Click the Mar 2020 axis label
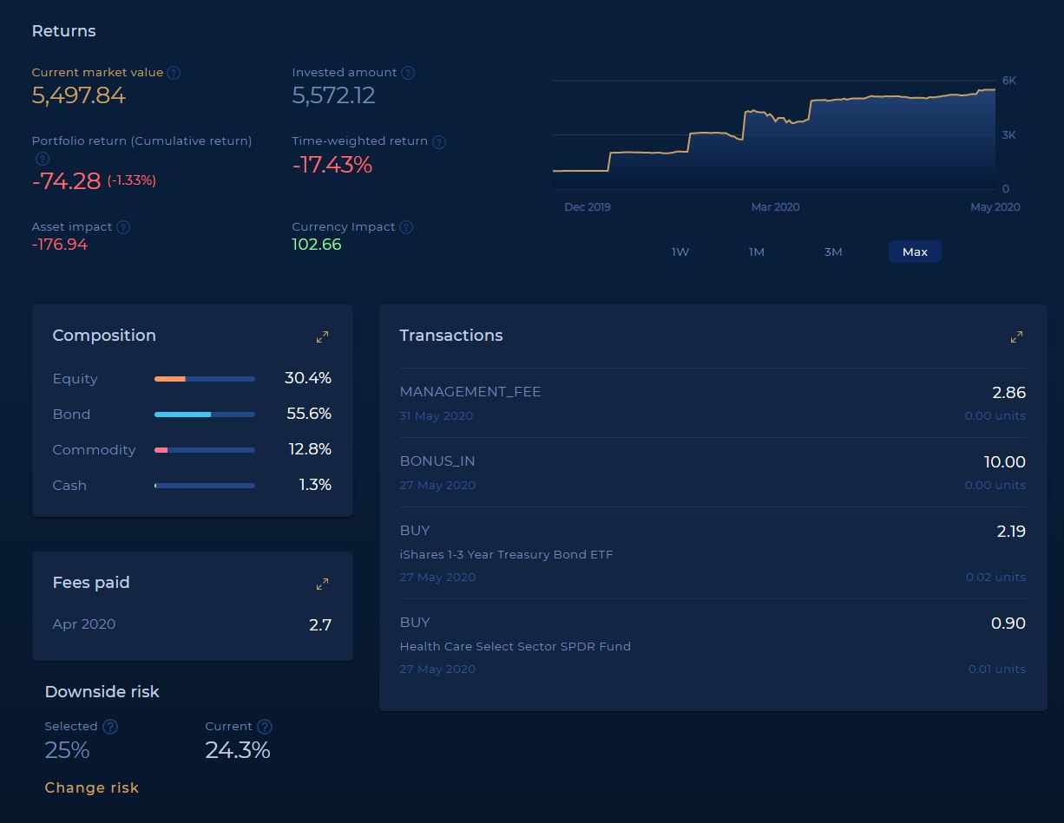Viewport: 1064px width, 823px height. coord(775,207)
